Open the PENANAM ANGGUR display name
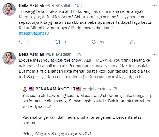The height and width of the screenshot is (137, 159). (55, 89)
